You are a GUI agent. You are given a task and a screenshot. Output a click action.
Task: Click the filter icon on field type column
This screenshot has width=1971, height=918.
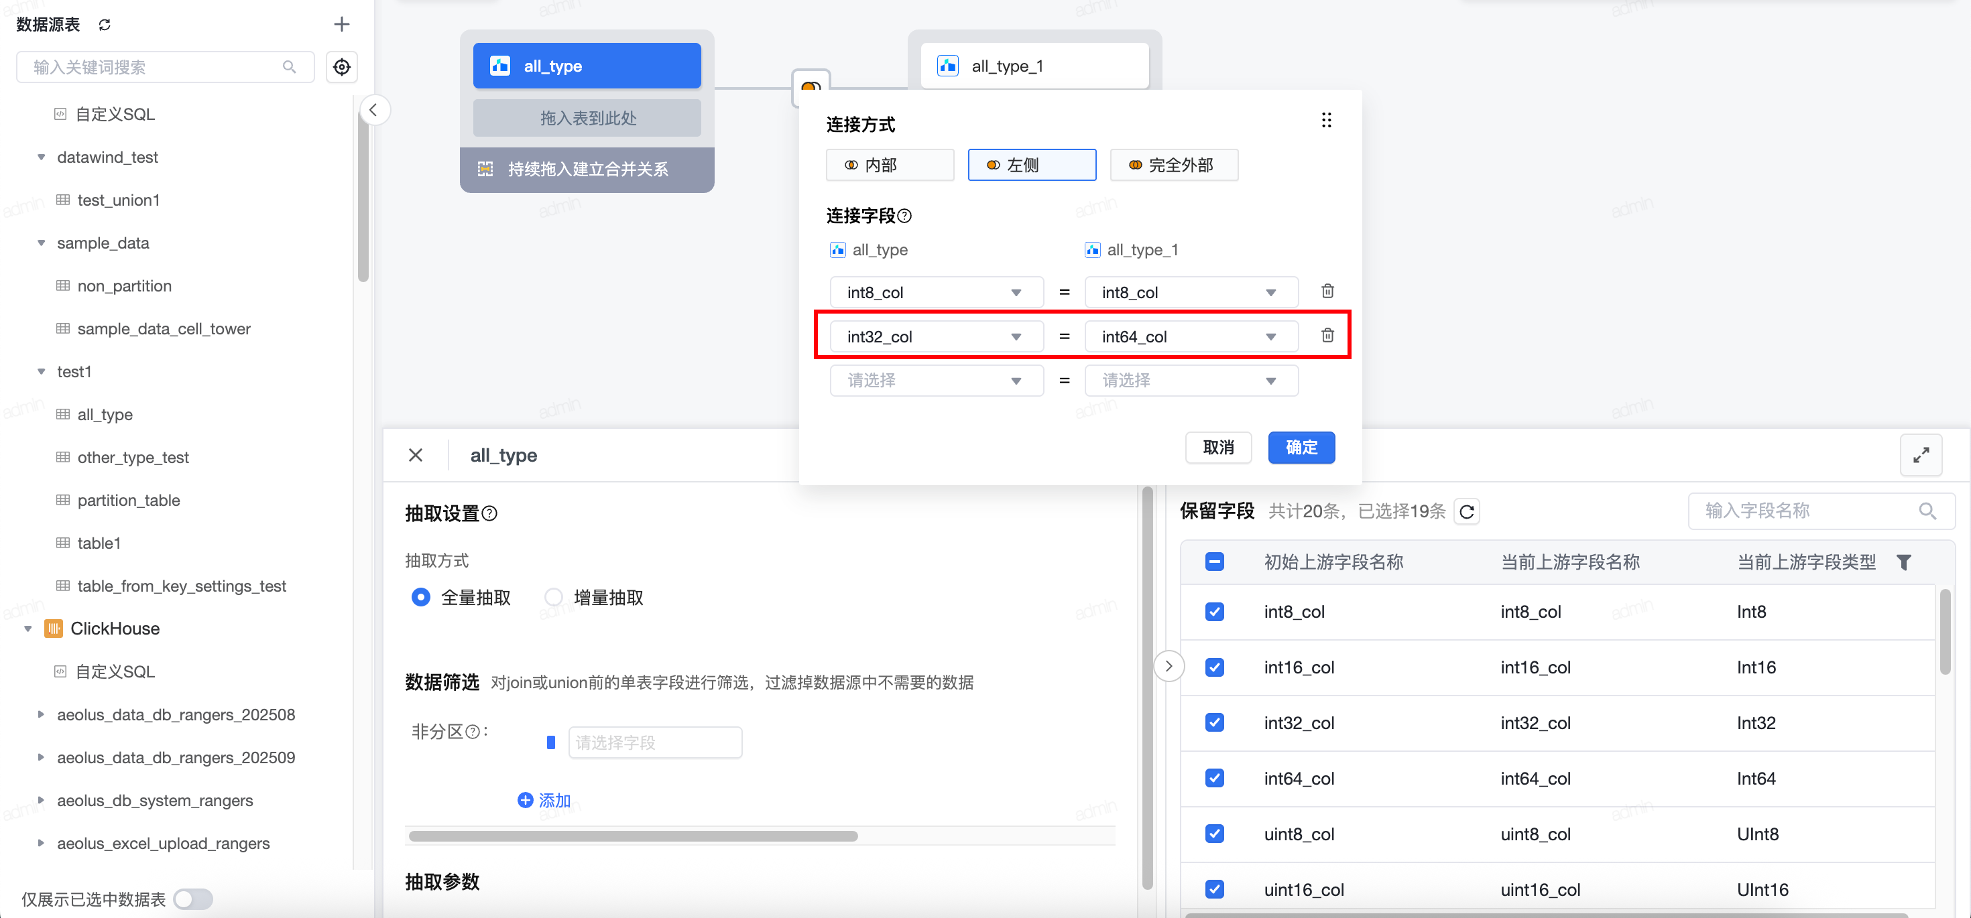(x=1904, y=562)
